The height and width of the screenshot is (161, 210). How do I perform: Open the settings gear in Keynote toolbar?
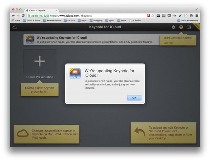(174, 27)
